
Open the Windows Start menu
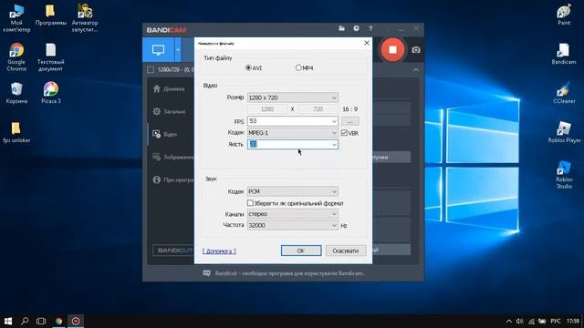click(8, 321)
